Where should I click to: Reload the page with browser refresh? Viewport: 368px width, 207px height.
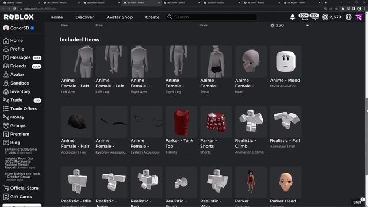pyautogui.click(x=14, y=9)
